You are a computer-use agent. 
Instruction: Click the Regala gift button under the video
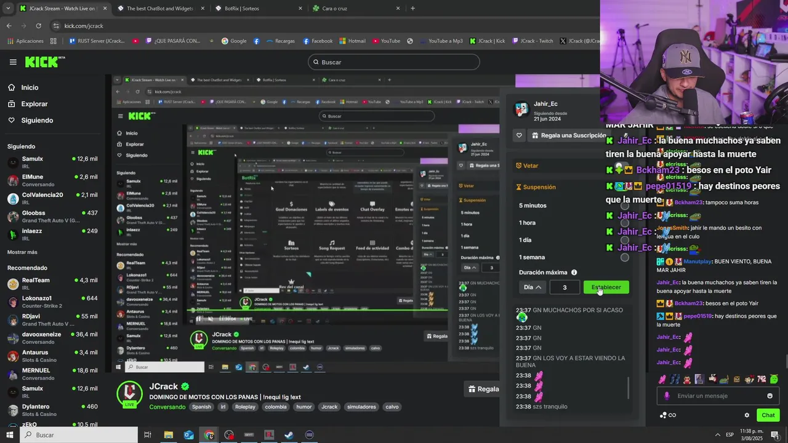click(483, 389)
